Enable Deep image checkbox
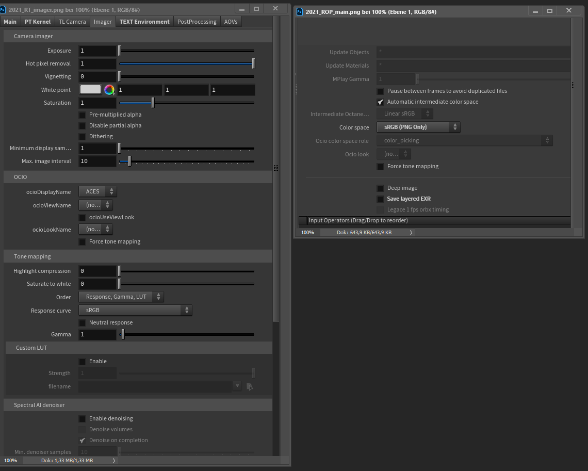Viewport: 588px width, 471px height. coord(380,188)
